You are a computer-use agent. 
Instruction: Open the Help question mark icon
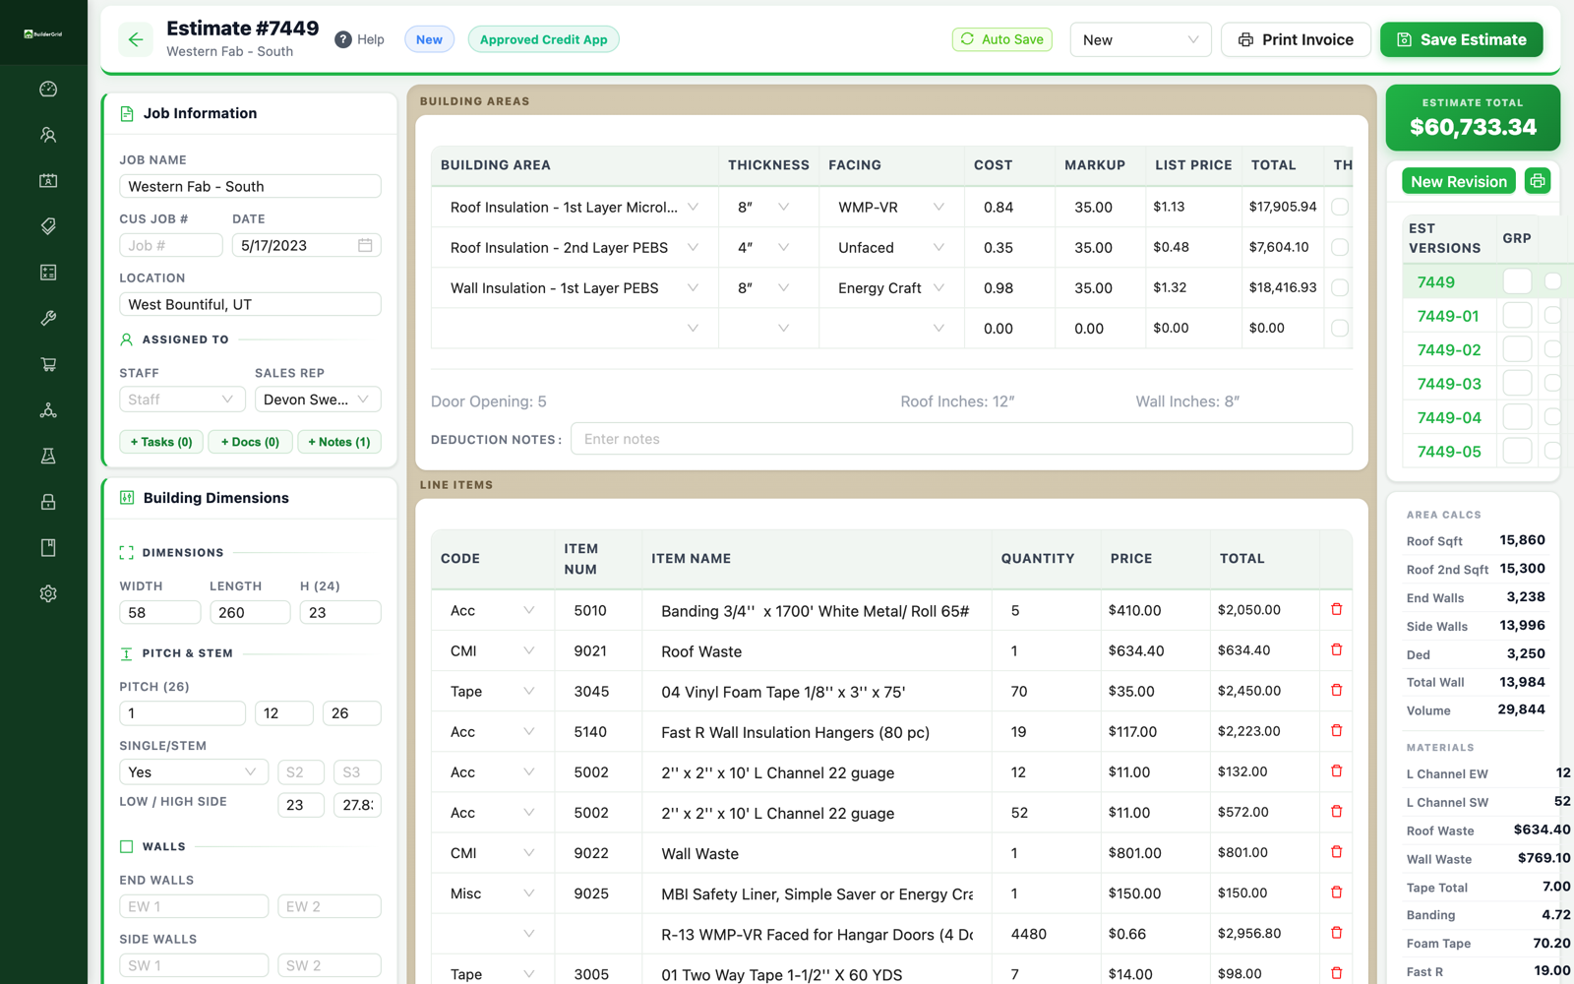(x=343, y=39)
